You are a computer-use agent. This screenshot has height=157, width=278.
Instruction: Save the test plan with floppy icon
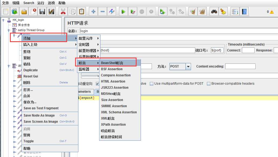tap(42, 12)
